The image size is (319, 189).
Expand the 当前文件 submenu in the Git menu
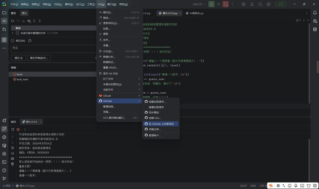pos(119,90)
